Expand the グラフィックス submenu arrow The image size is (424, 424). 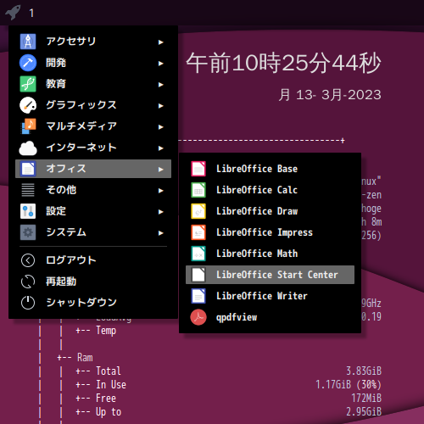[x=161, y=106]
